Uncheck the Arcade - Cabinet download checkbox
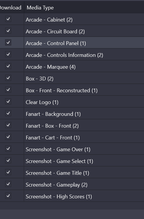Image resolution: width=144 pixels, height=219 pixels. pyautogui.click(x=8, y=19)
